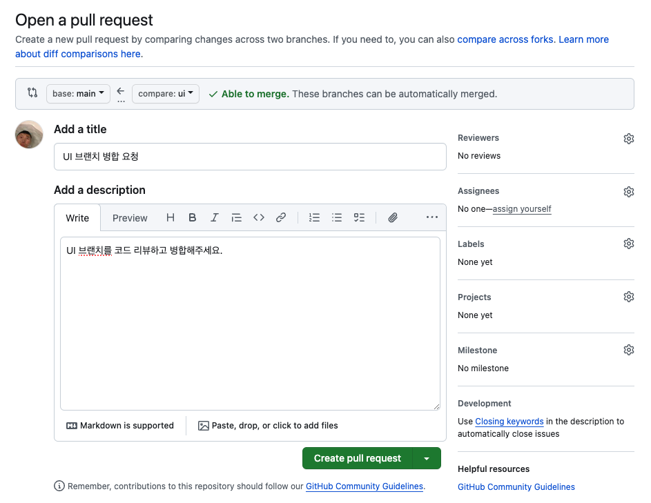This screenshot has width=651, height=503.
Task: Open Learn more about diff comparisons link
Action: [x=583, y=39]
